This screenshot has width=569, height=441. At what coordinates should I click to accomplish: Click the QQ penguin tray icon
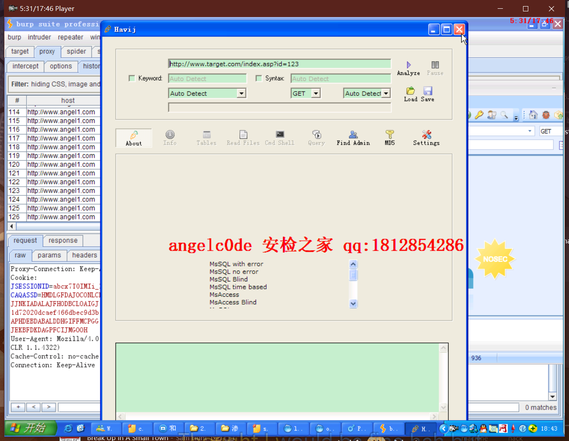pos(483,428)
